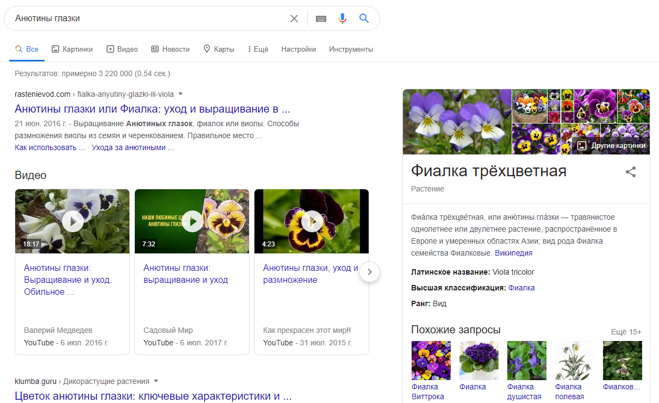Open the on-screen keyboard icon
659x403 pixels.
tap(321, 18)
